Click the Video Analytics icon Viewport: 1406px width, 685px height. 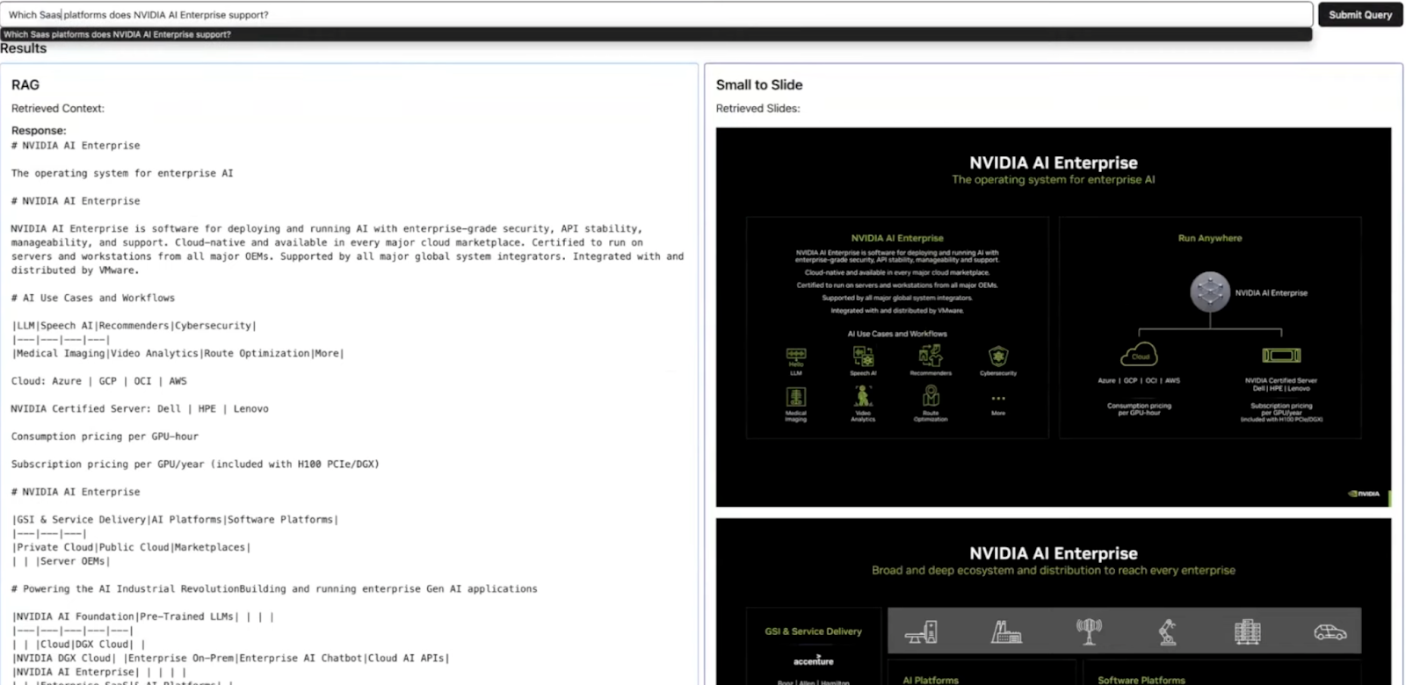[863, 396]
